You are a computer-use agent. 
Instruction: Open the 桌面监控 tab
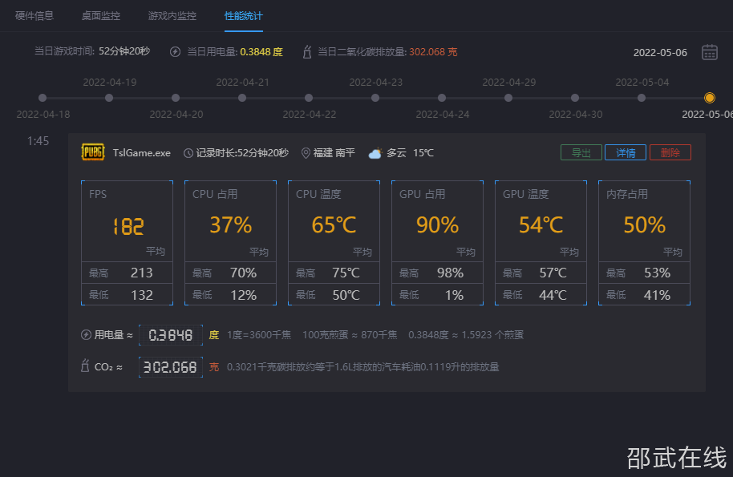[101, 16]
